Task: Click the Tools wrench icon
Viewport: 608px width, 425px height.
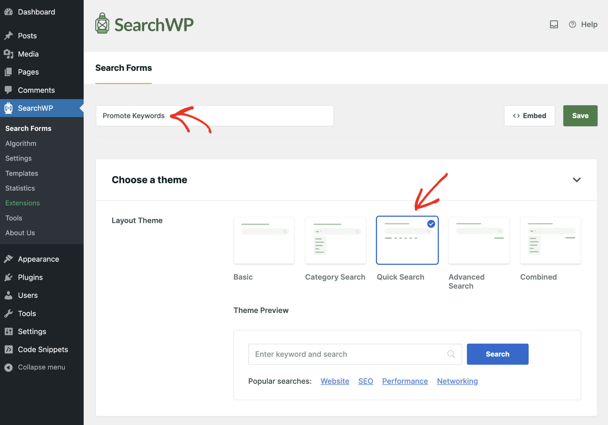Action: pos(8,313)
